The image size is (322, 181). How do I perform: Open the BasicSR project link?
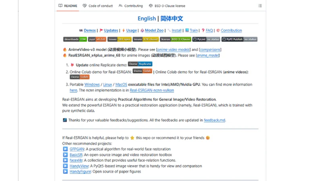(x=76, y=155)
